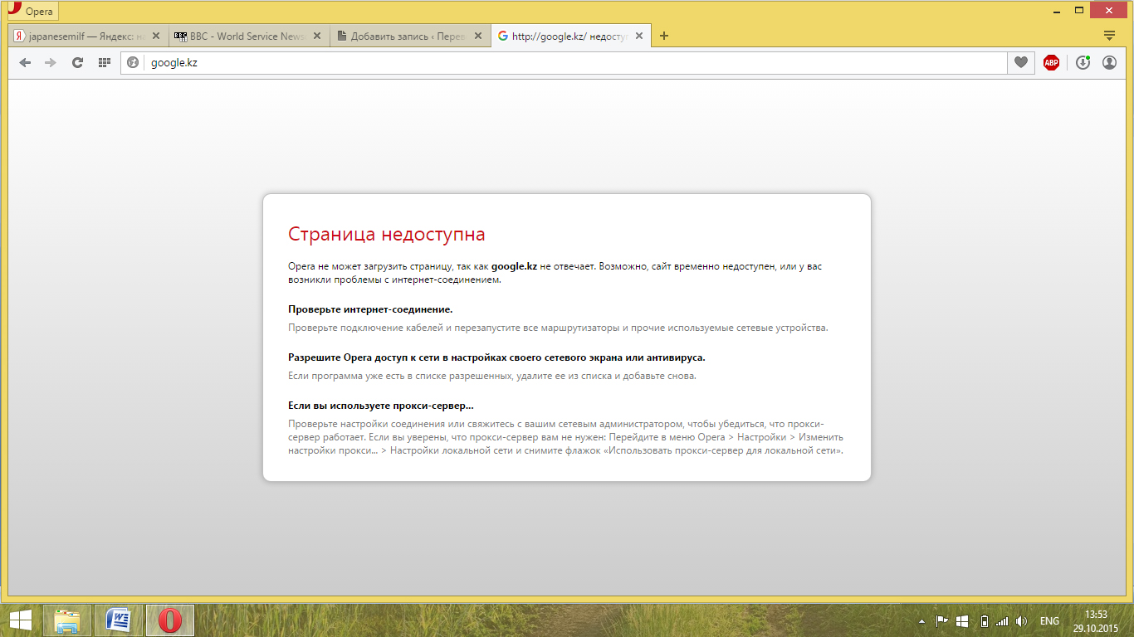
Task: Click the Opera taskbar icon
Action: tap(170, 620)
